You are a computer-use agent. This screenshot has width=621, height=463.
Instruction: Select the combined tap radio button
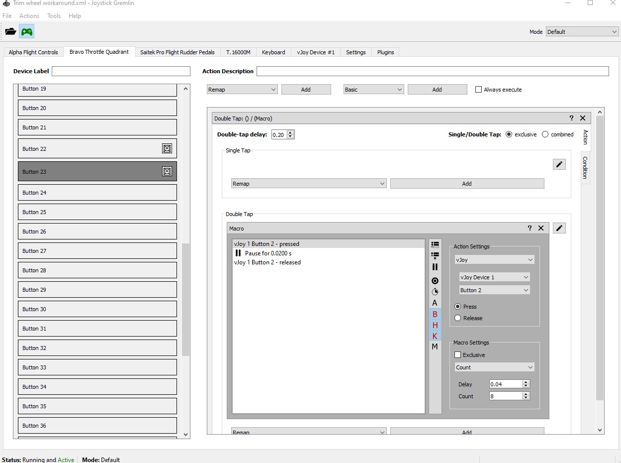pos(545,134)
